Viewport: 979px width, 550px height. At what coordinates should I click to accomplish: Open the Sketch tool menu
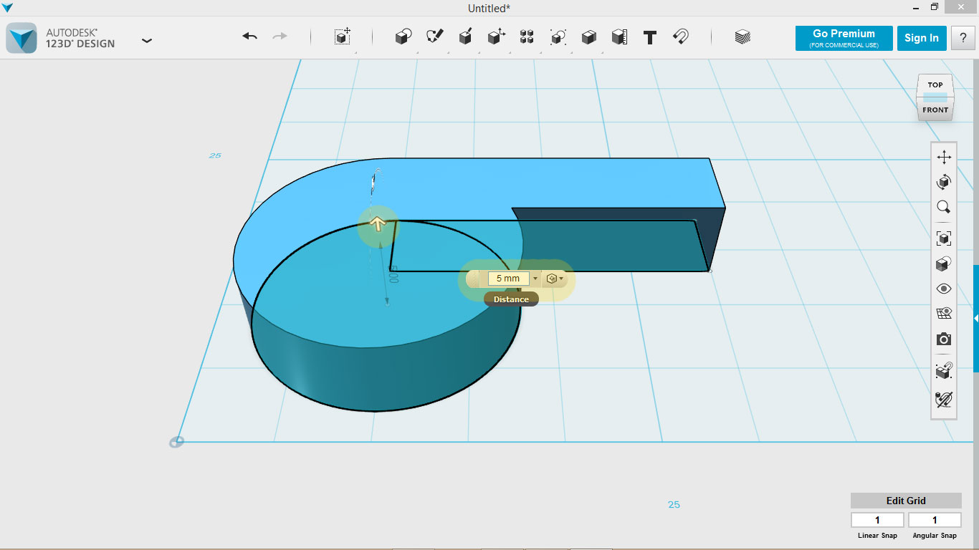click(x=435, y=37)
